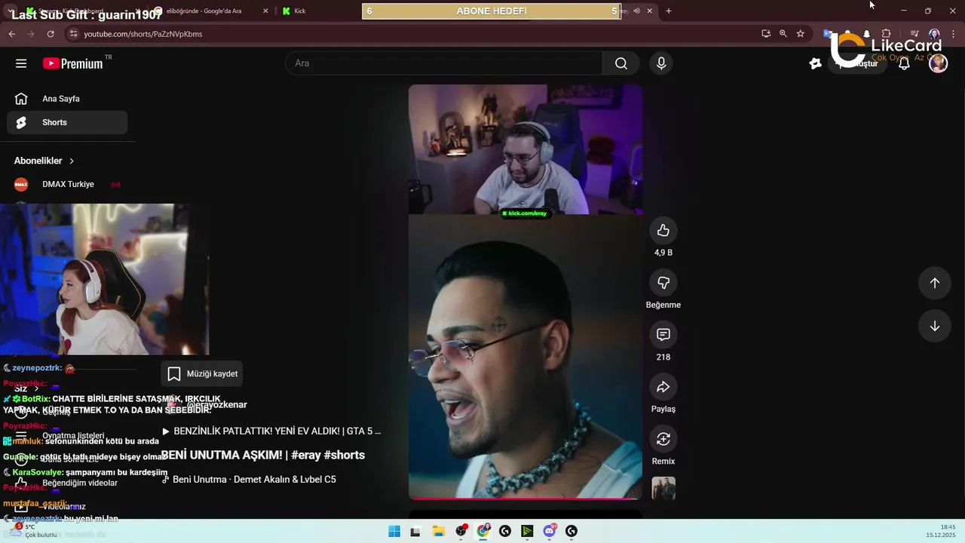This screenshot has width=965, height=543.
Task: Expand the Abonelikler section chevron
Action: [x=72, y=161]
